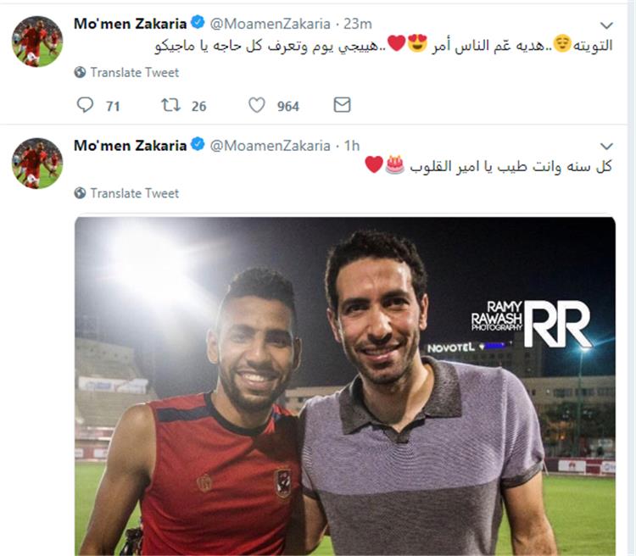Image resolution: width=636 pixels, height=556 pixels.
Task: Open @MoamenZakaria handle on second tweet
Action: [x=271, y=146]
